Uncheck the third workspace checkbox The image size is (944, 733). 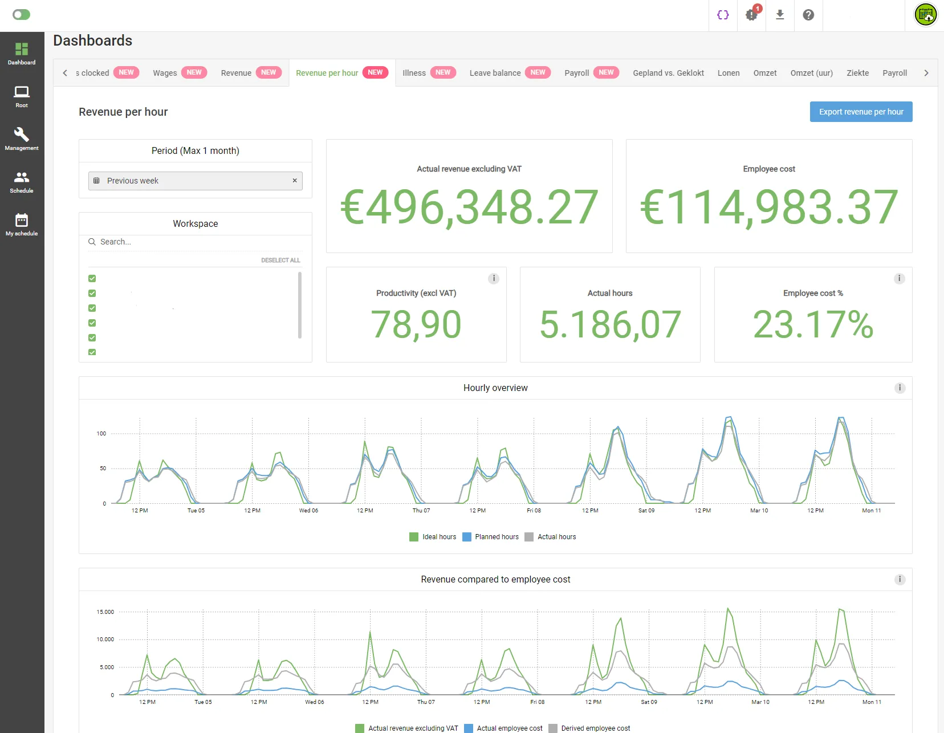[x=92, y=308]
